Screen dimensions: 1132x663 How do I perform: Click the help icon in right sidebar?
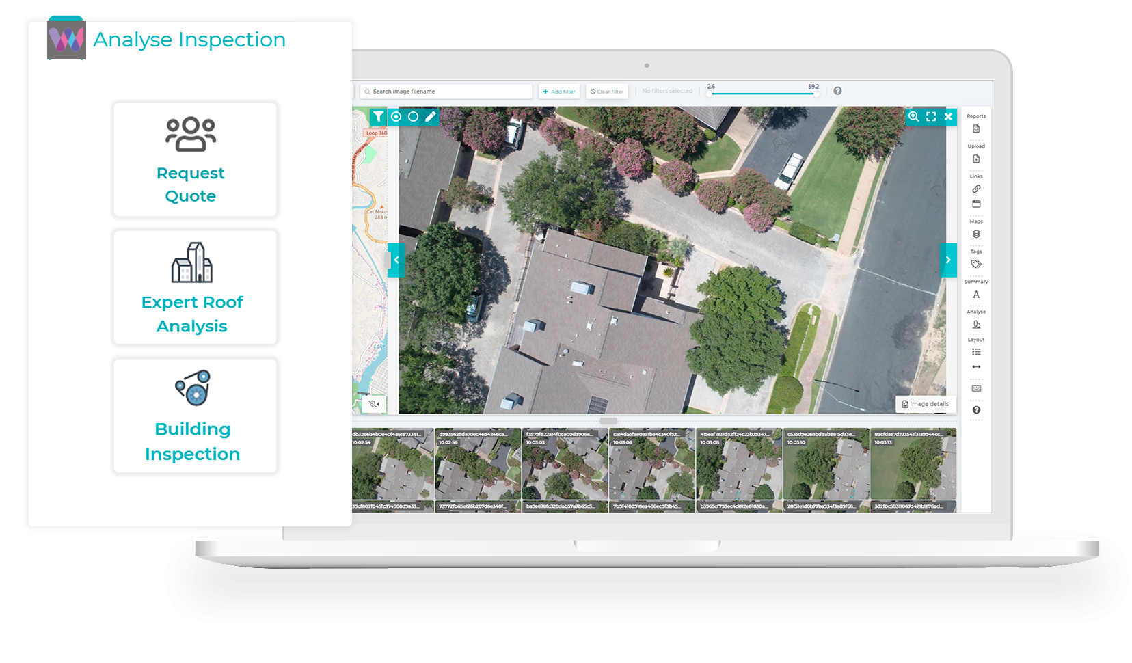(x=976, y=410)
